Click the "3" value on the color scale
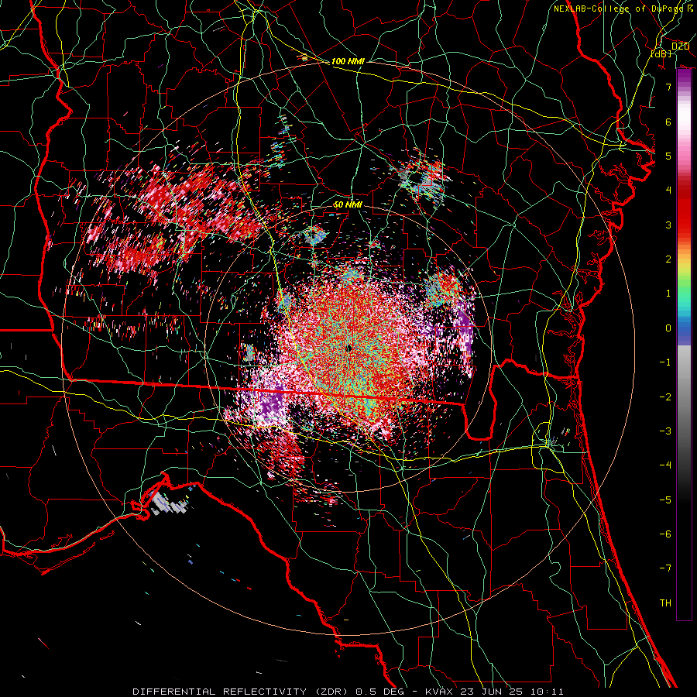This screenshot has width=697, height=697. tap(668, 225)
